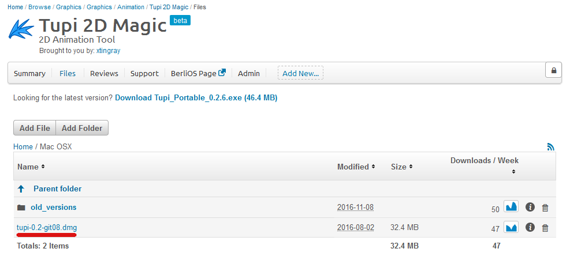Switch to the Reviews tab
Viewport: 570px width, 256px height.
click(x=104, y=73)
